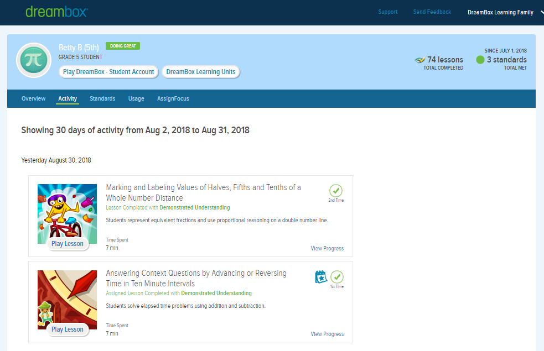
Task: Open the AssignFocus tab
Action: click(173, 99)
